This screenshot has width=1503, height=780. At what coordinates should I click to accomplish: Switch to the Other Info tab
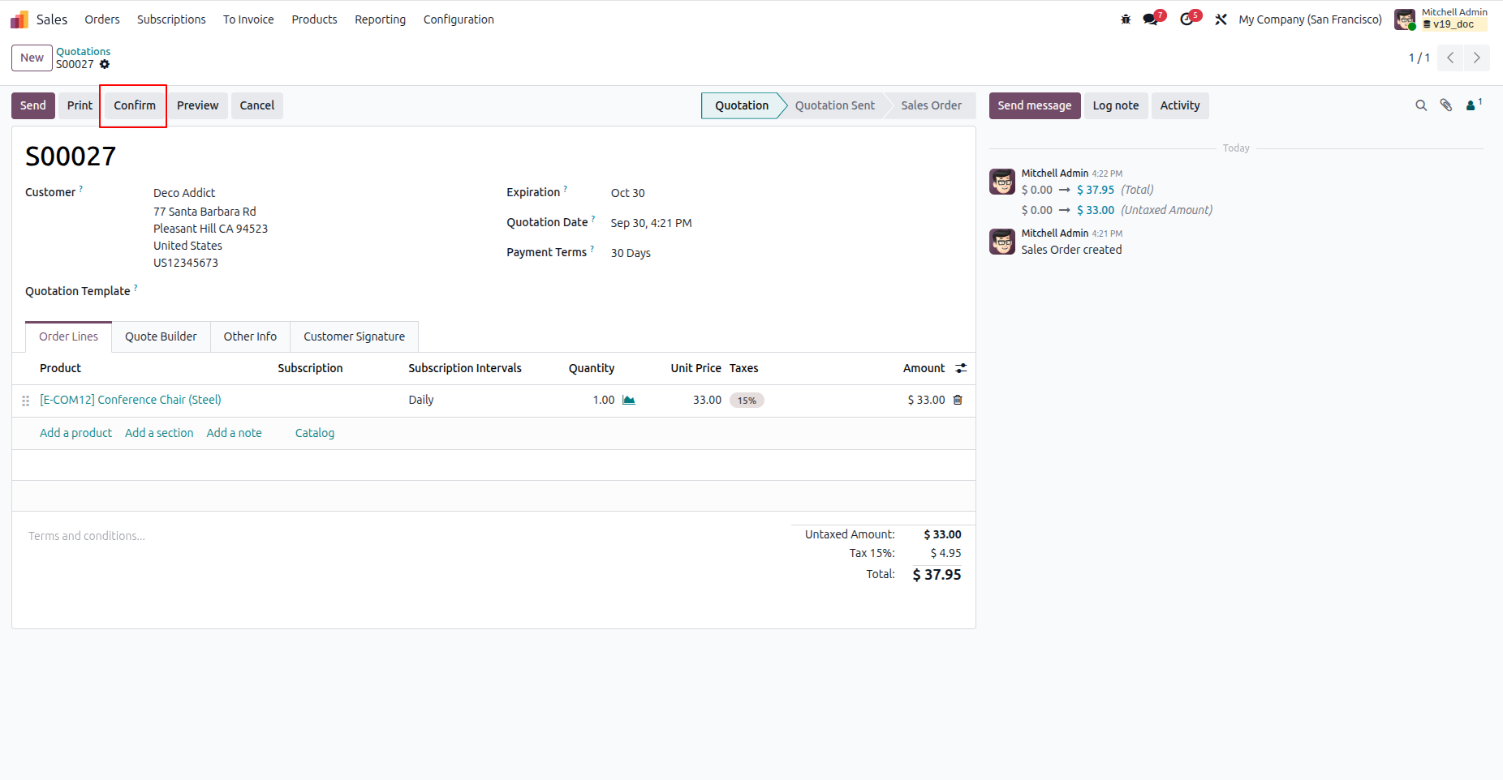[x=250, y=336]
